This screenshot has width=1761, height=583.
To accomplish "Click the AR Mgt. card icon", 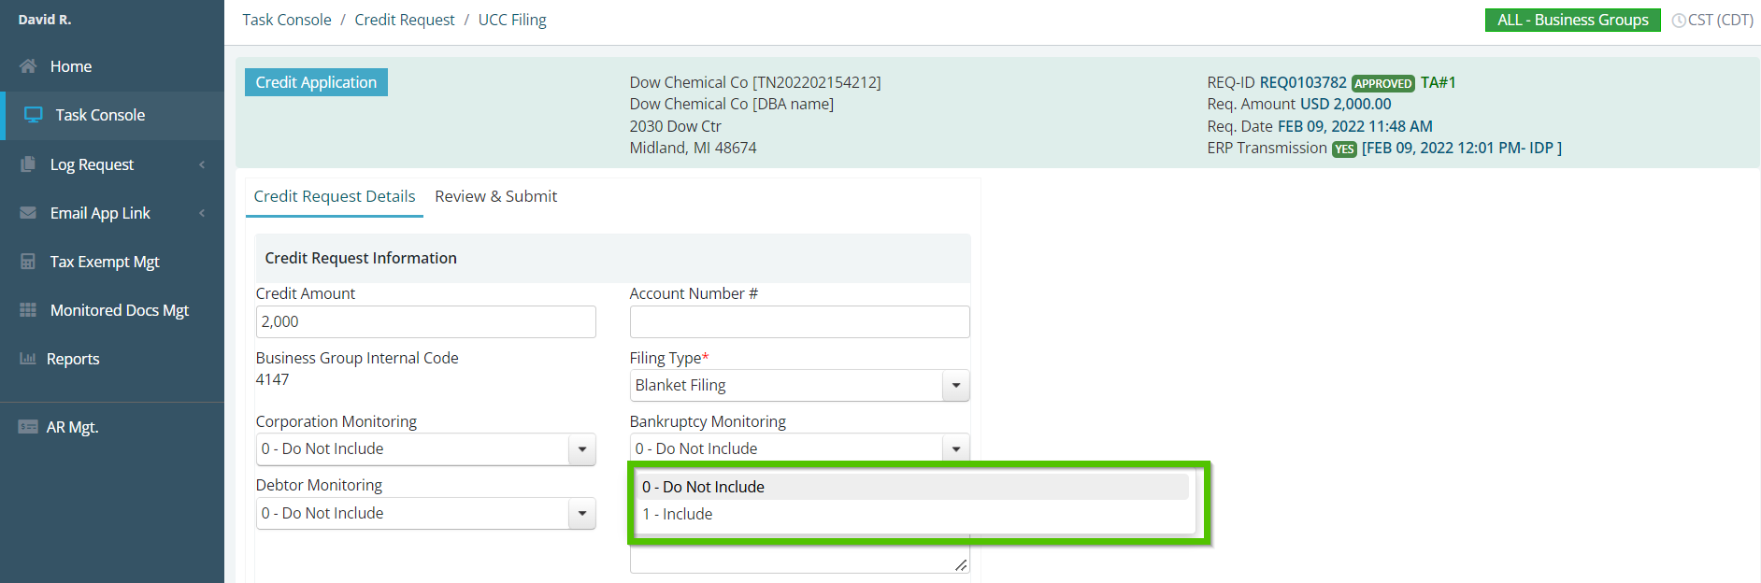I will coord(28,427).
